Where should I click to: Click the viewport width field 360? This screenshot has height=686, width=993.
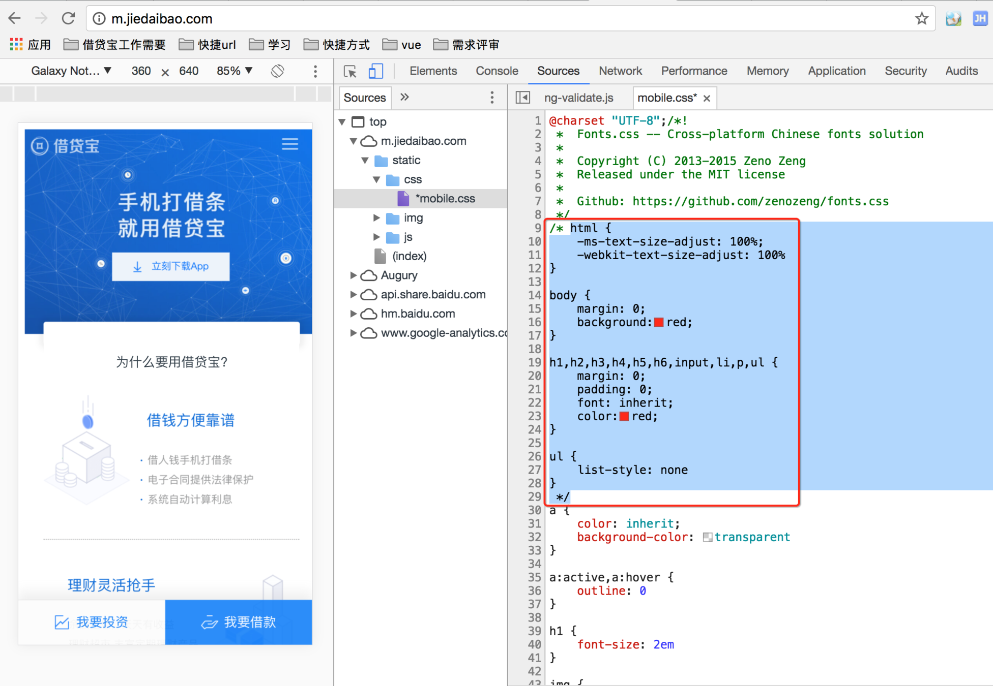pos(141,71)
